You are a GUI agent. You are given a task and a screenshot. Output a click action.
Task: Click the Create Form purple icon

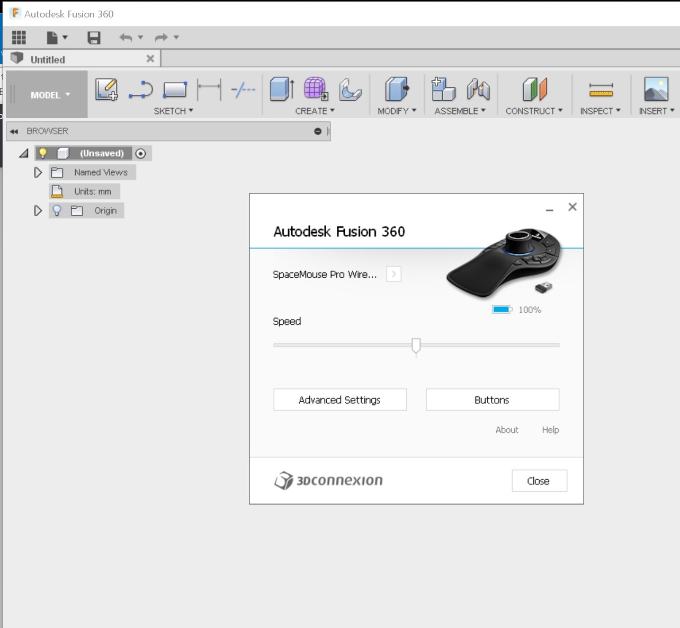pyautogui.click(x=316, y=89)
